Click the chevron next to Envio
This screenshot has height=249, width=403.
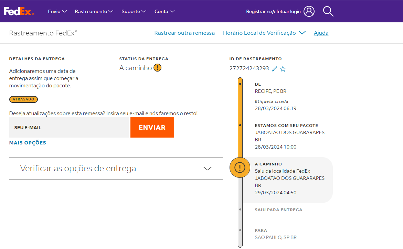point(64,11)
